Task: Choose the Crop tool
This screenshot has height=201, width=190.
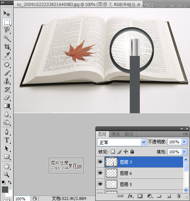Action: 6,47
